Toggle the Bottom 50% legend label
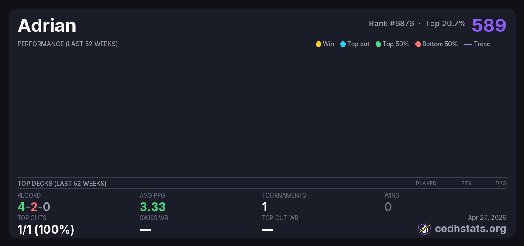The image size is (524, 246). tap(440, 44)
